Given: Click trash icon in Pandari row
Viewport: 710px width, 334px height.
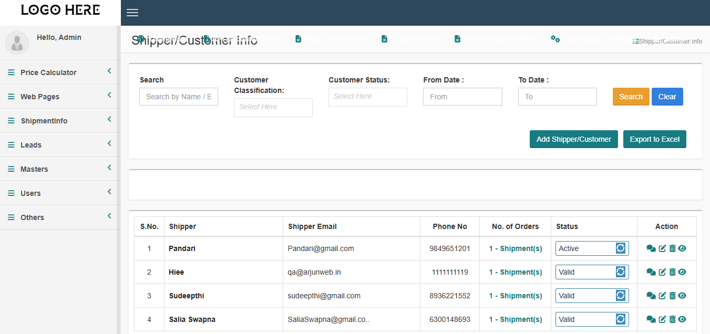Looking at the screenshot, I should click(672, 249).
